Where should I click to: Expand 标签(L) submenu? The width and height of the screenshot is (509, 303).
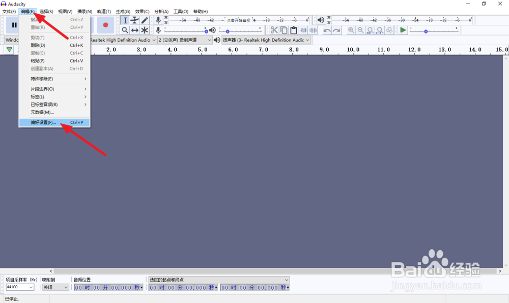(x=54, y=97)
